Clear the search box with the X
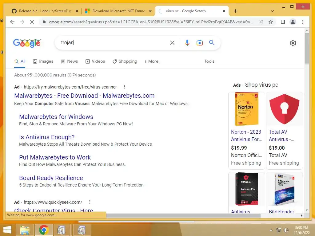Screen dimensions: 315x236 (172, 42)
